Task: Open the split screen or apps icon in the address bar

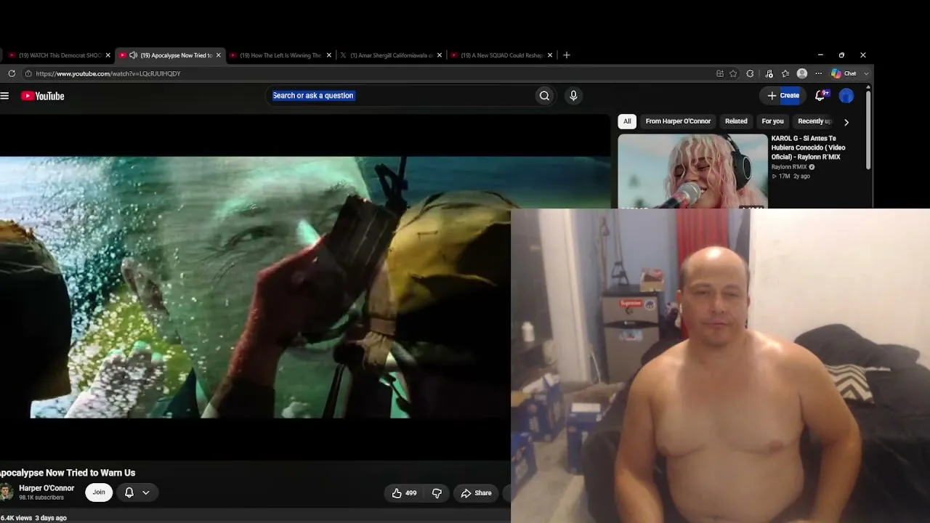Action: [720, 73]
